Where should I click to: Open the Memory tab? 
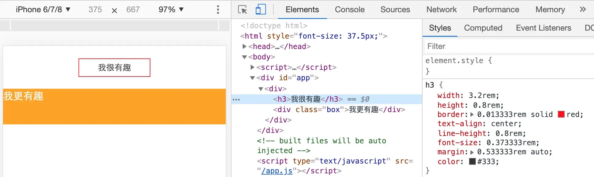pyautogui.click(x=550, y=9)
